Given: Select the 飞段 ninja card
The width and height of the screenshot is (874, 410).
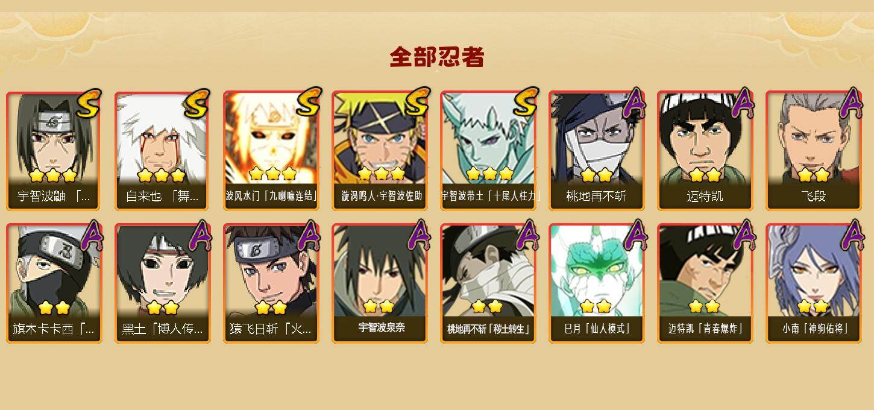Looking at the screenshot, I should point(814,151).
